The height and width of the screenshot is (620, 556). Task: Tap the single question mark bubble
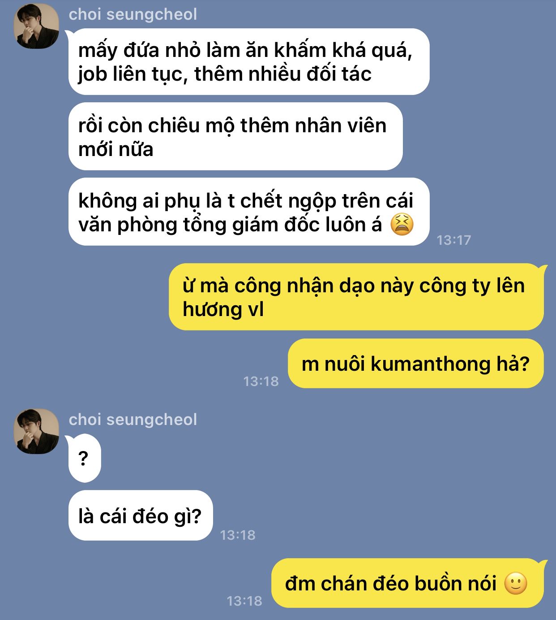point(85,459)
